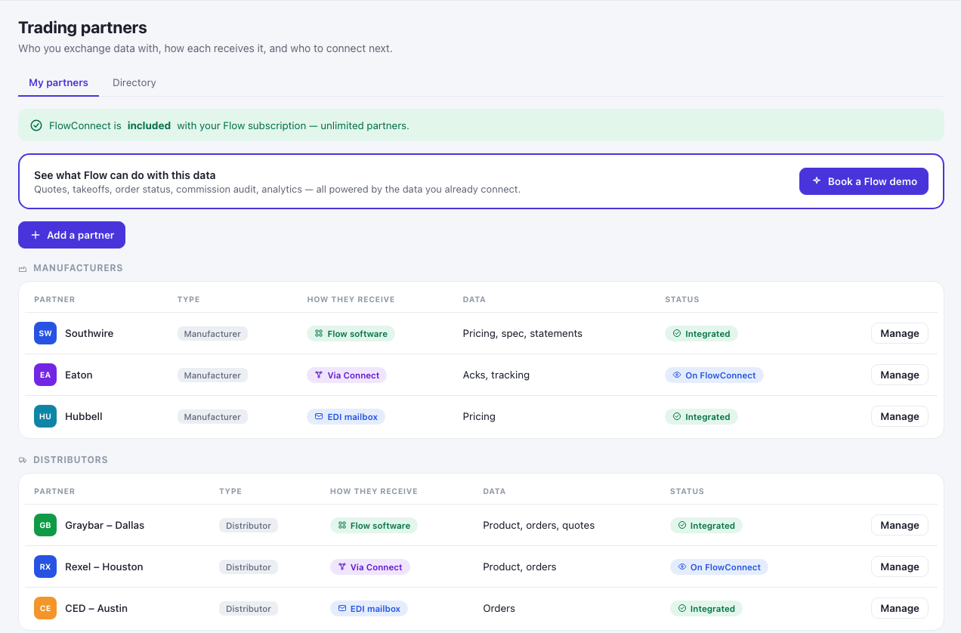Click 'Product, orders, quotes' data cell
Screen dimensions: 961x633
tap(539, 525)
